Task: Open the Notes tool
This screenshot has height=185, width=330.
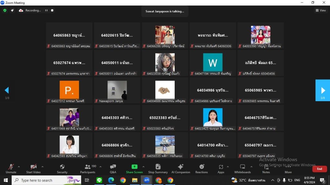Action: [x=266, y=169]
